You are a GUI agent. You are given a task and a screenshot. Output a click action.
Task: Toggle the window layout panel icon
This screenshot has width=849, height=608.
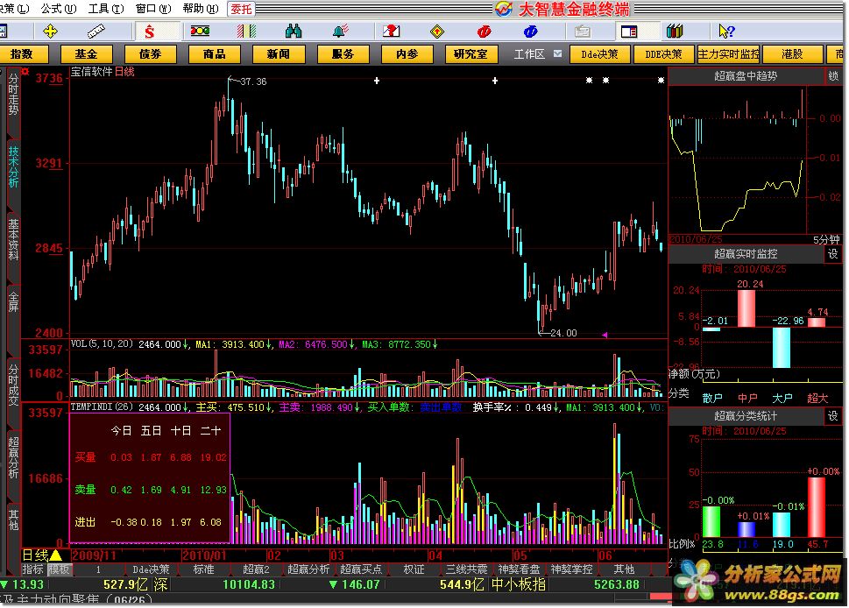click(629, 32)
